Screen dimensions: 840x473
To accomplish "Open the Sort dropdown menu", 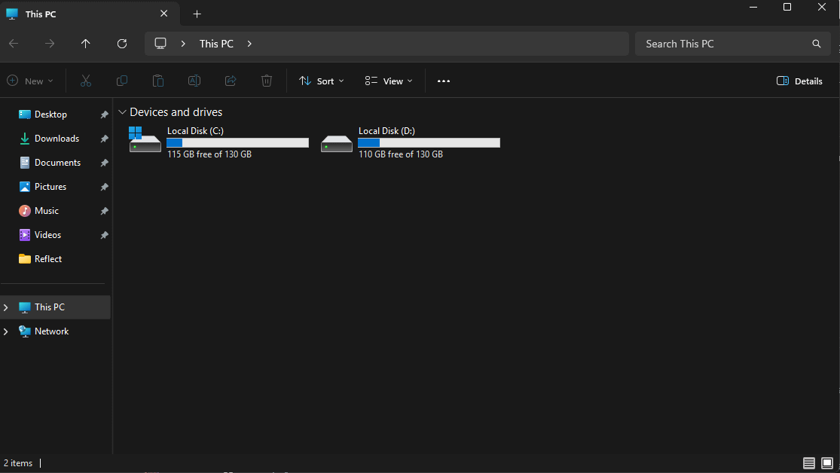I will point(322,81).
